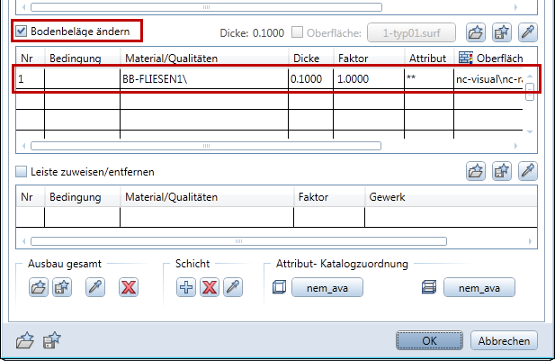This screenshot has width=555, height=361.
Task: Save Leiste settings as favorite
Action: point(502,170)
